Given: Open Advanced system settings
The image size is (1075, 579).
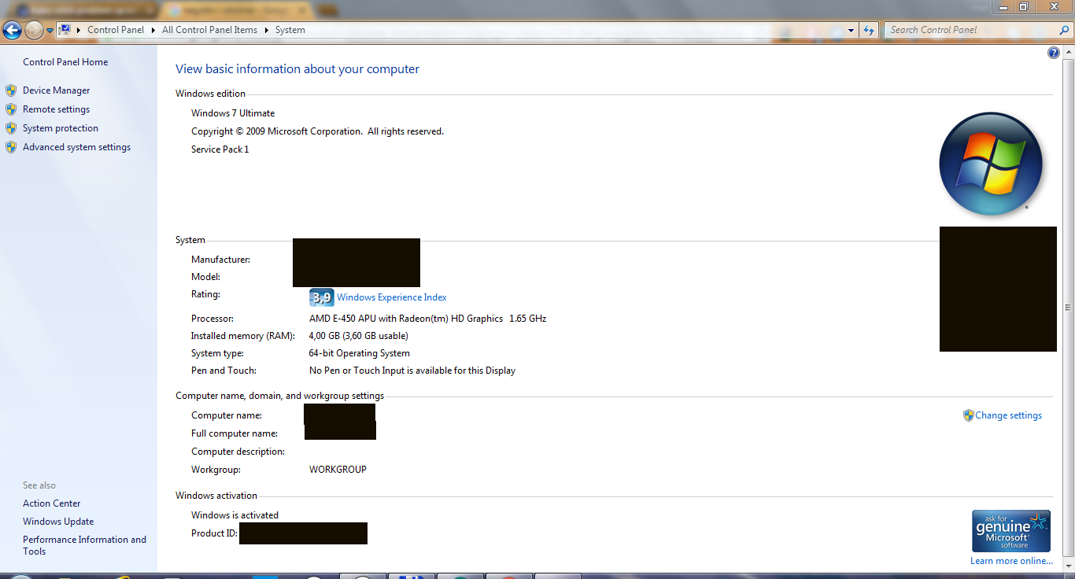Looking at the screenshot, I should (76, 147).
